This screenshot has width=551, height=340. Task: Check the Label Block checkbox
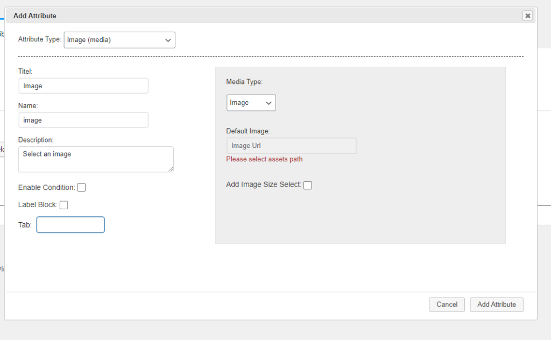(64, 205)
